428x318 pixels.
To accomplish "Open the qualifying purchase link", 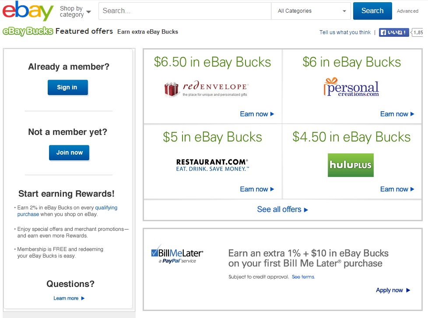I will [x=67, y=211].
